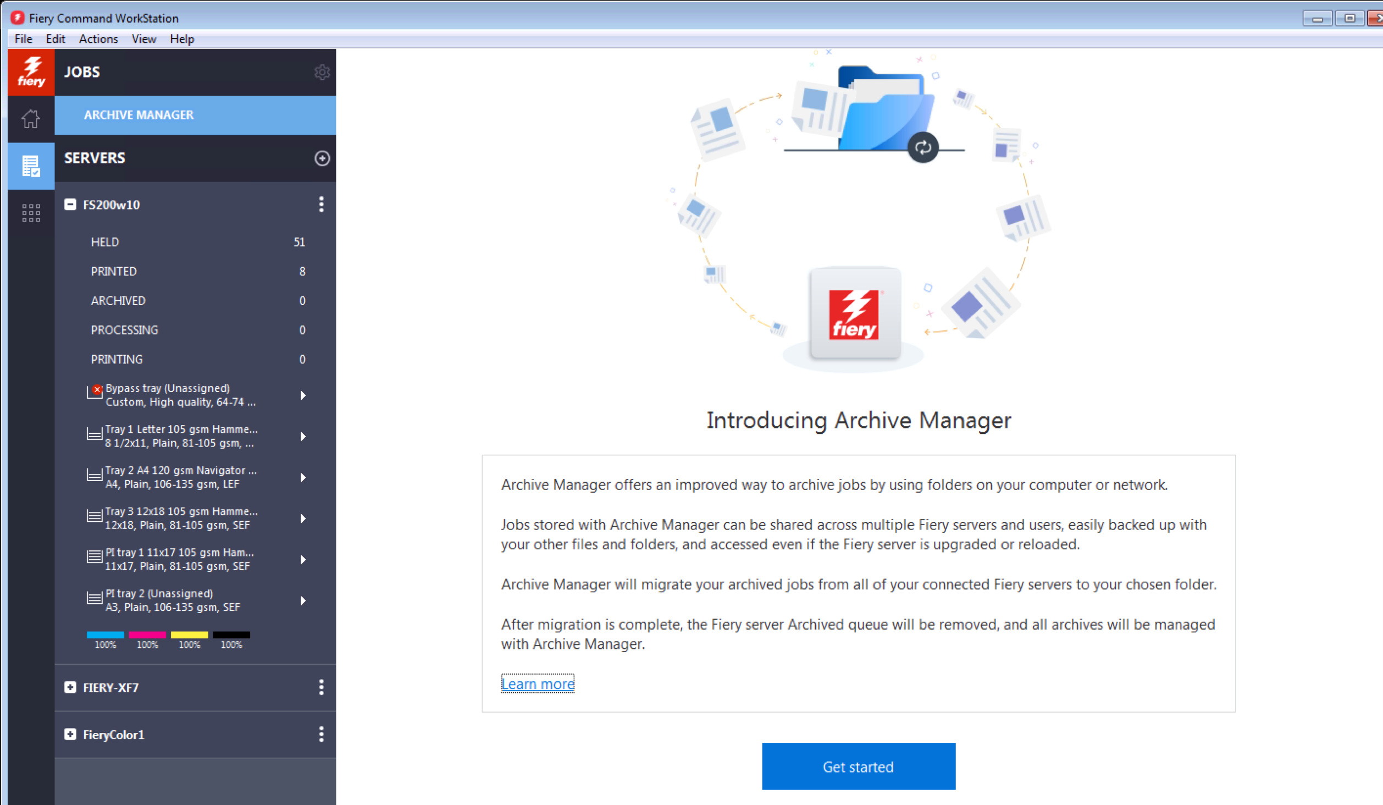Open the PRINTED queue
Screen dimensions: 1383x805
(x=195, y=271)
